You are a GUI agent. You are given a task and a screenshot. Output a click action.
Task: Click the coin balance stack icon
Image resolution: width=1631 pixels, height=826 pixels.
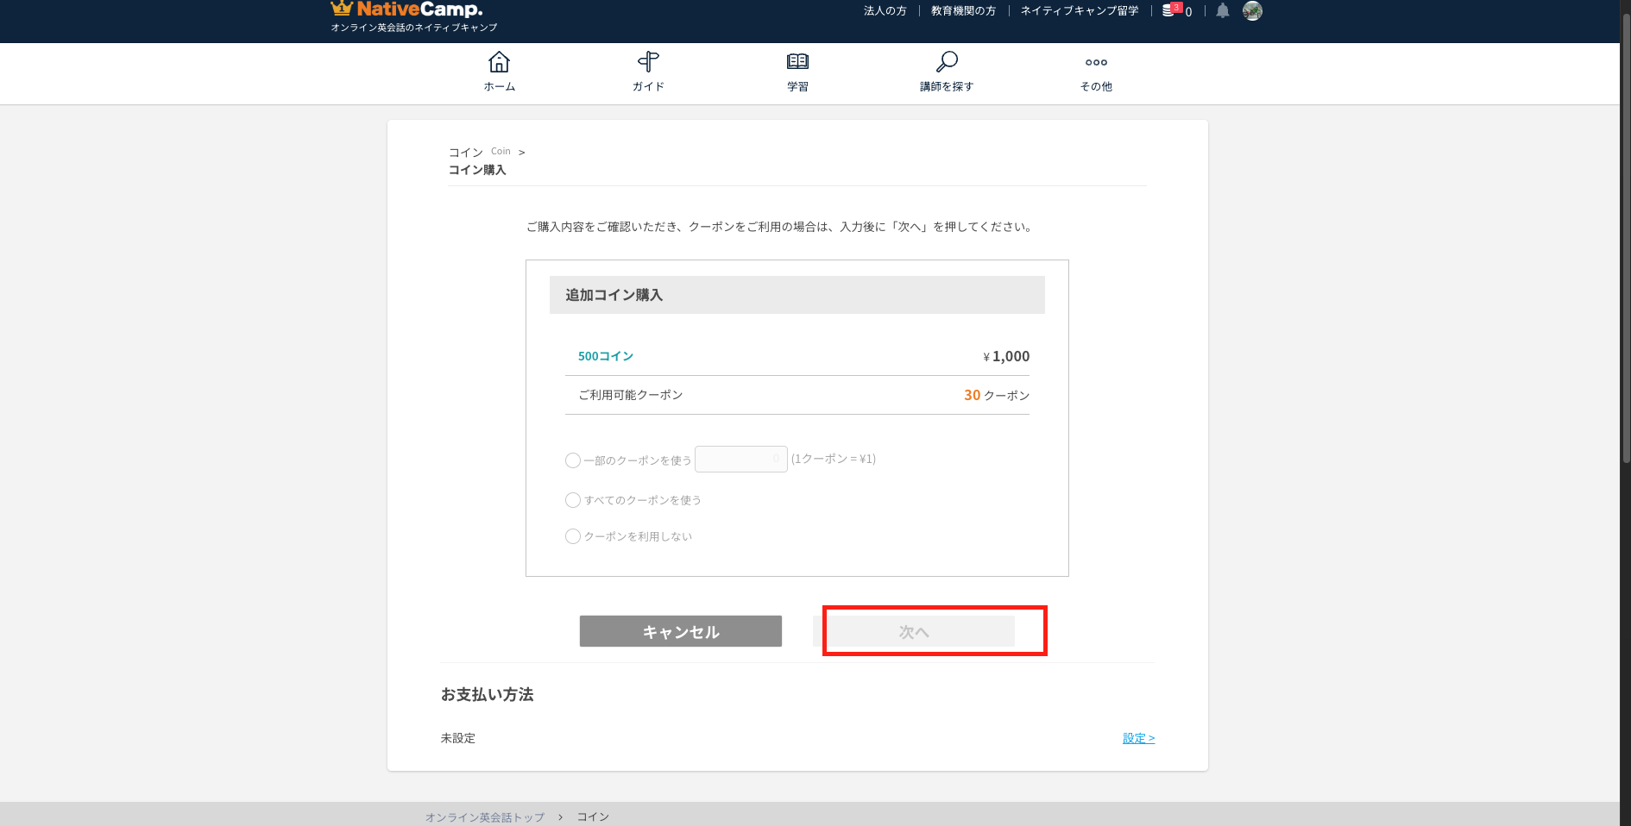click(x=1169, y=11)
